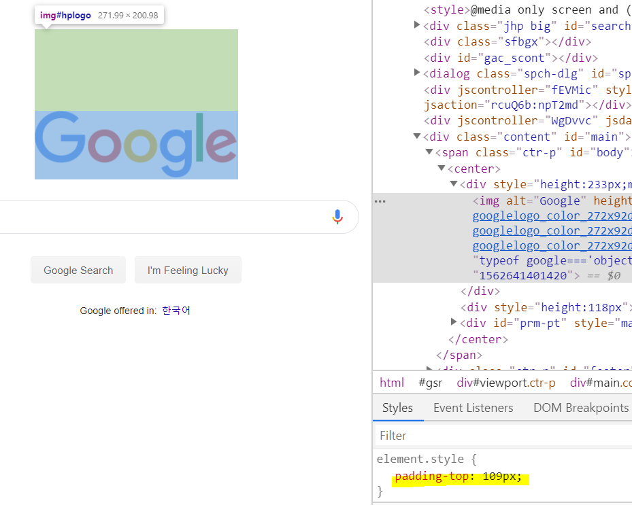Image resolution: width=632 pixels, height=505 pixels.
Task: Open the 한국어 language link
Action: pos(176,311)
